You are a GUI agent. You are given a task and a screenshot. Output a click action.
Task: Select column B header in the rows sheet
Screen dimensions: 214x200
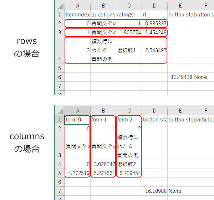[x=103, y=6]
